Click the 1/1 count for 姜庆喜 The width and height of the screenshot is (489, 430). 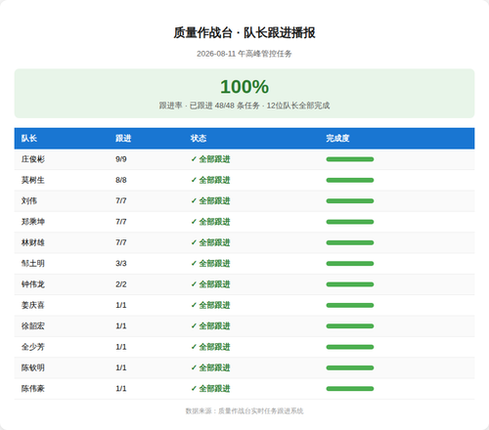click(x=121, y=305)
